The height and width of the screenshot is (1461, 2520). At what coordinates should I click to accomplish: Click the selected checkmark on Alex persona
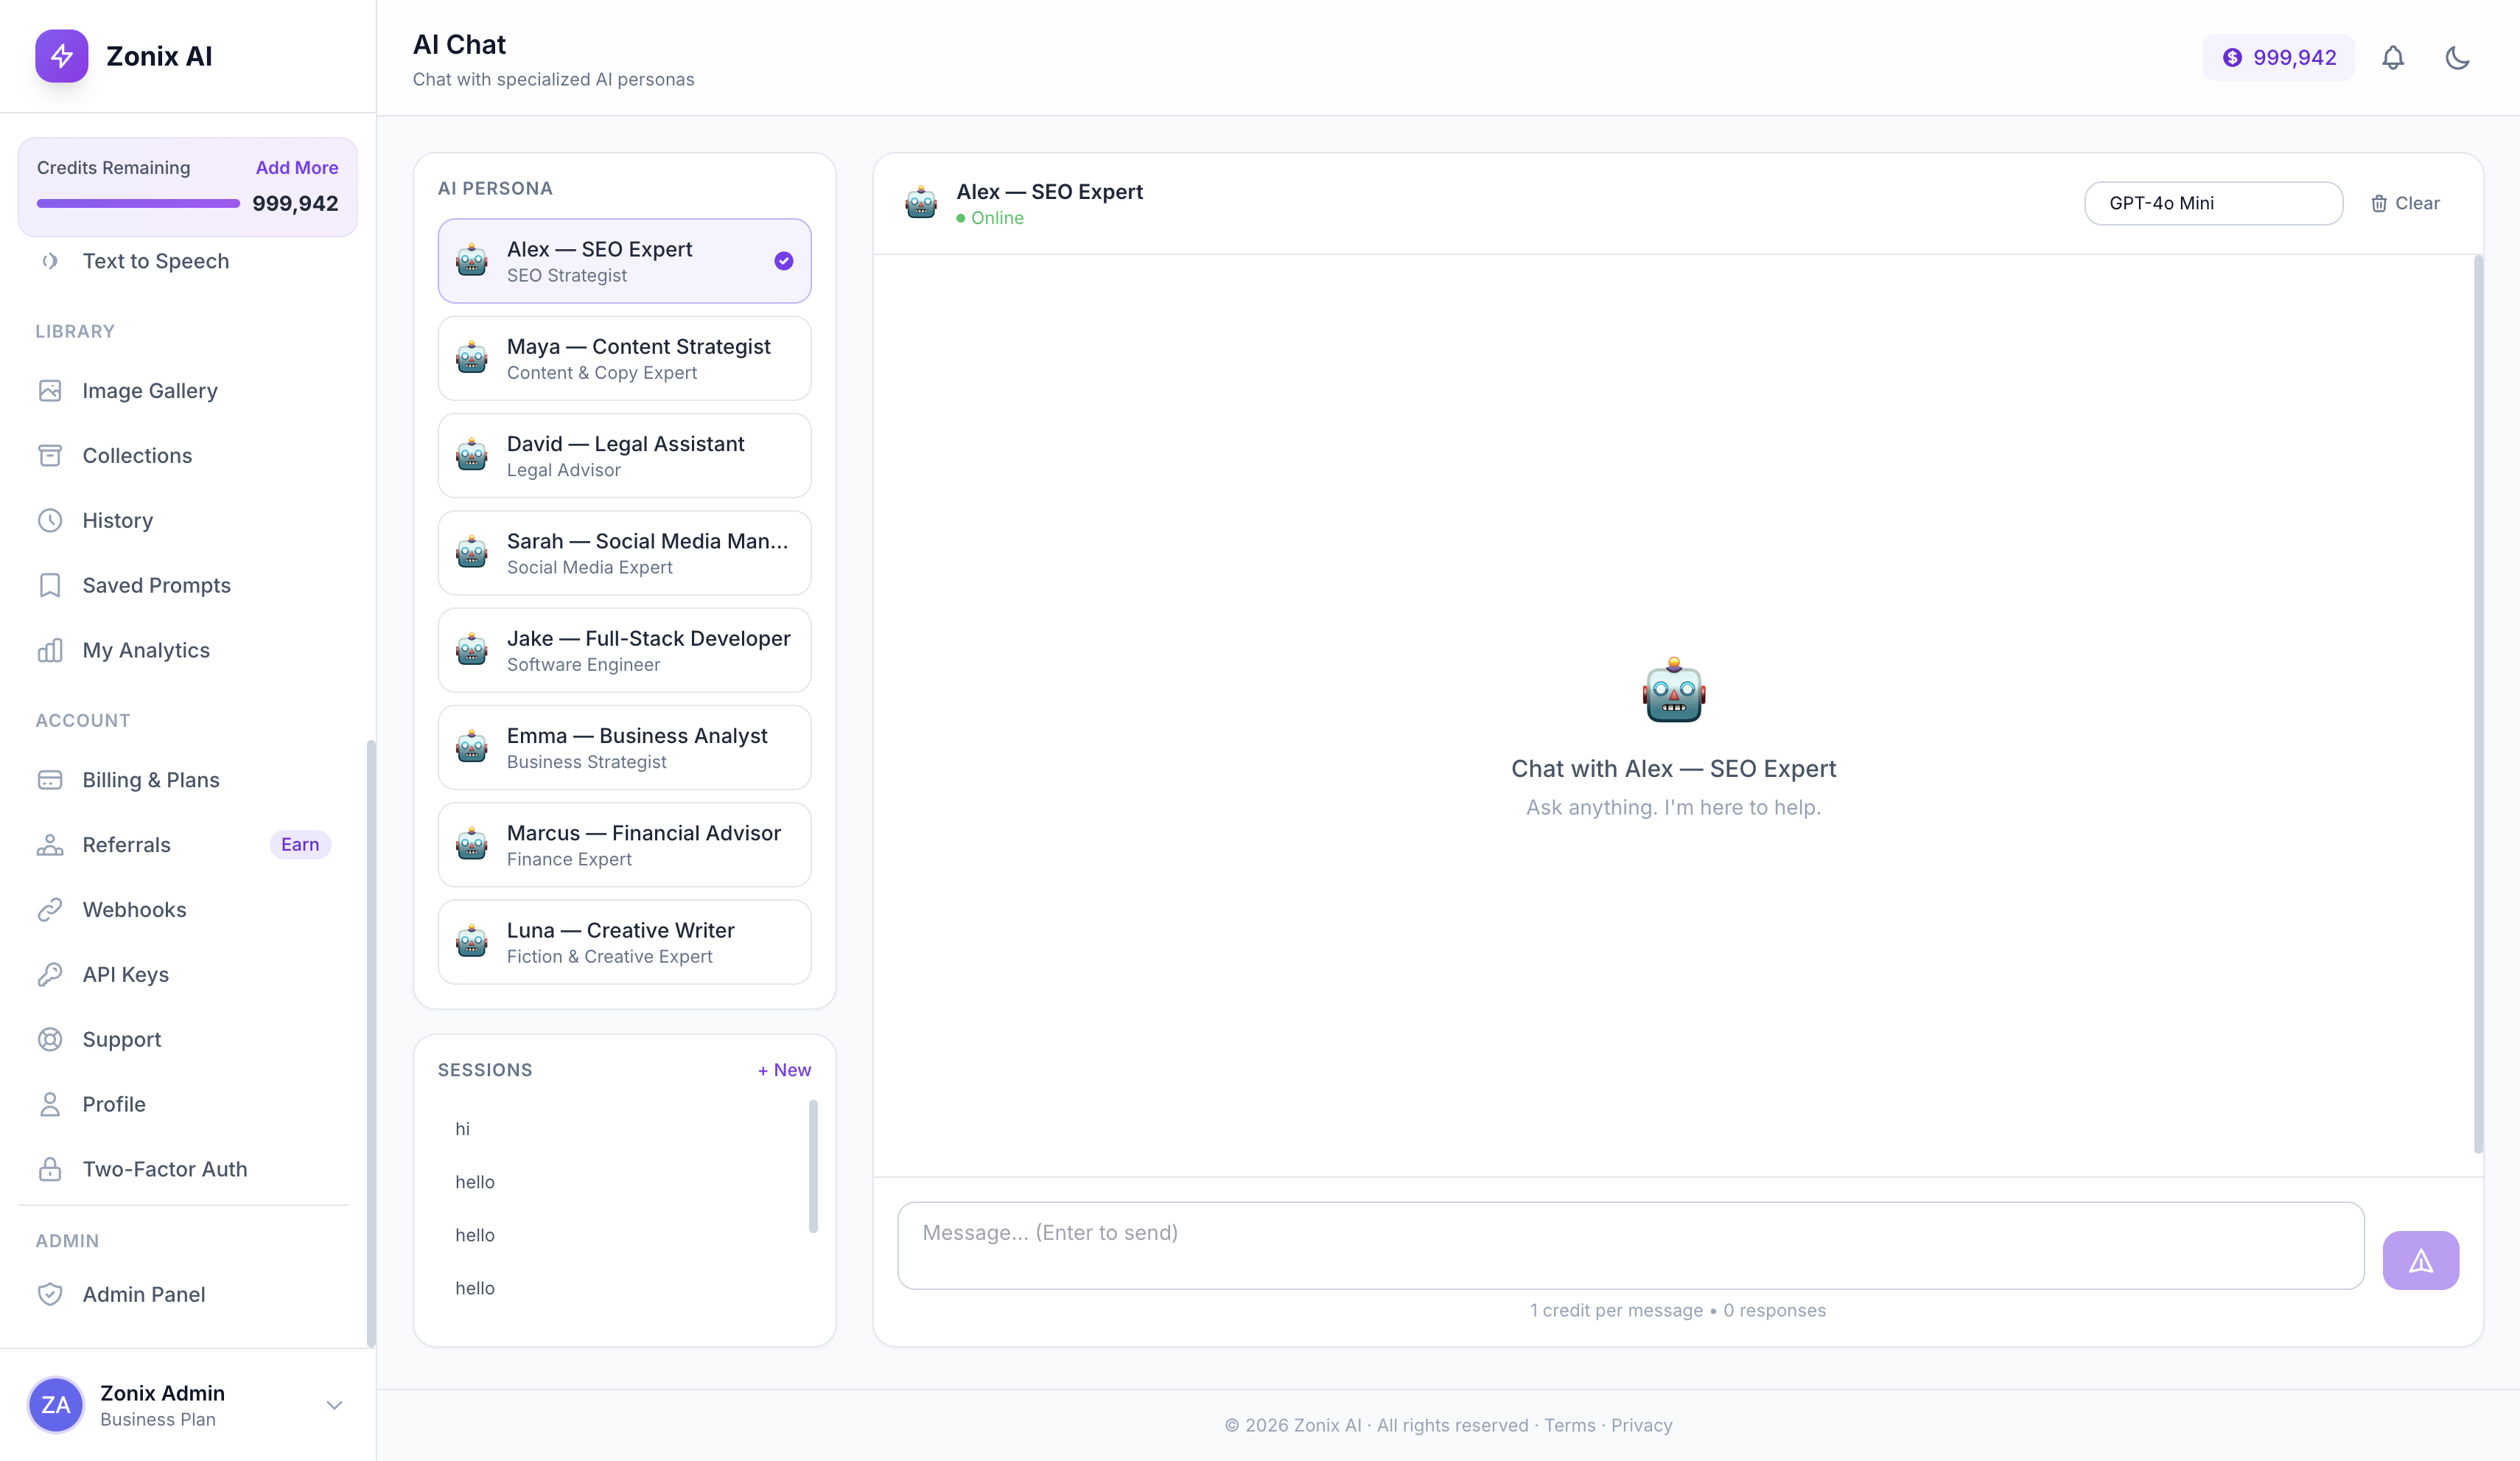pos(784,261)
